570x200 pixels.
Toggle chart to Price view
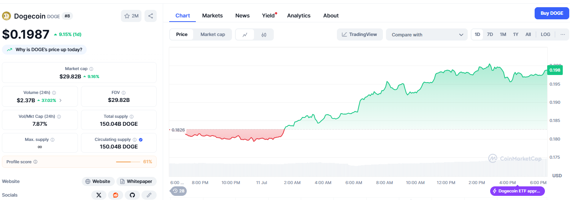[x=182, y=34]
